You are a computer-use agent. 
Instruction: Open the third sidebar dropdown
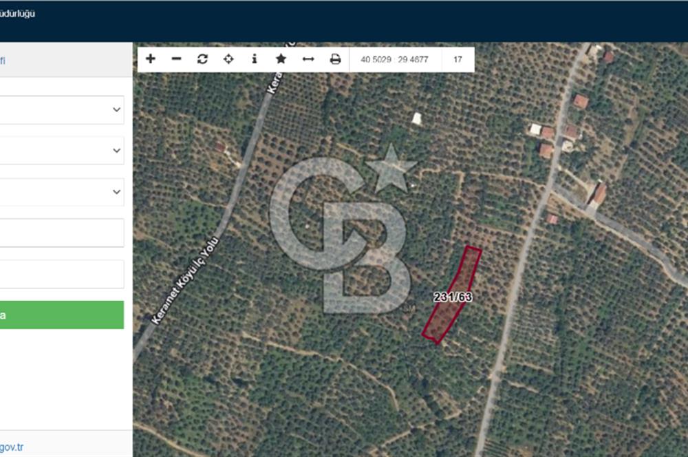tap(62, 192)
